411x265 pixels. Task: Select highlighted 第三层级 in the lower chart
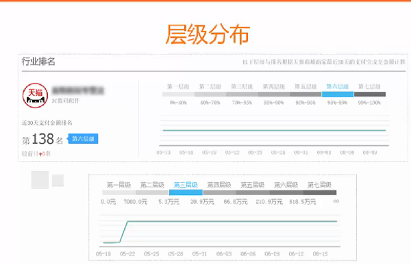coord(186,185)
